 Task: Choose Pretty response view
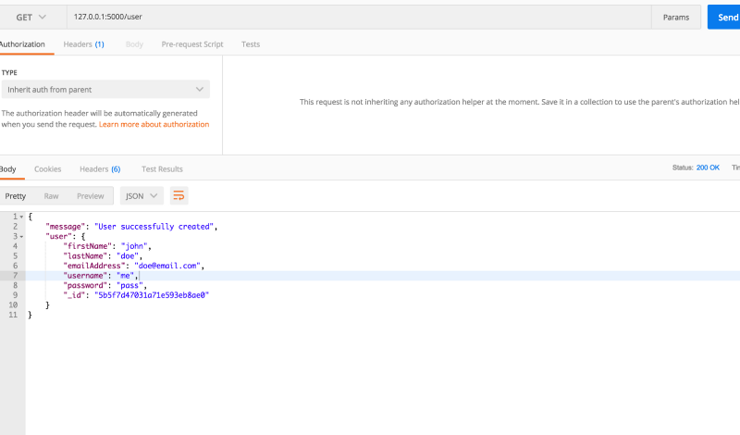[x=16, y=196]
